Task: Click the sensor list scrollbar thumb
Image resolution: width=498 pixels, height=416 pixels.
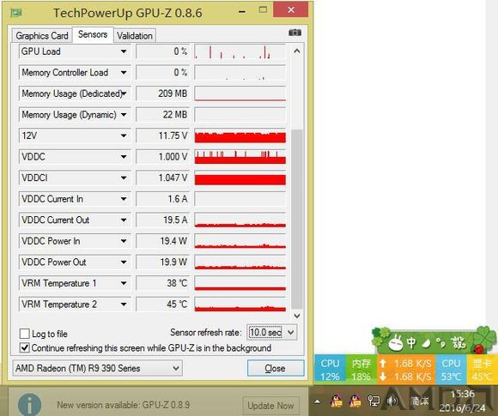Action: (x=296, y=219)
